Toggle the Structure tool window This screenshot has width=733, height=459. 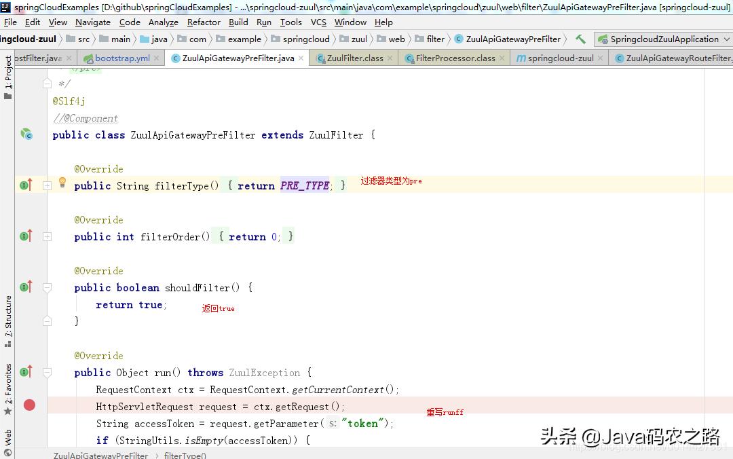click(x=7, y=316)
